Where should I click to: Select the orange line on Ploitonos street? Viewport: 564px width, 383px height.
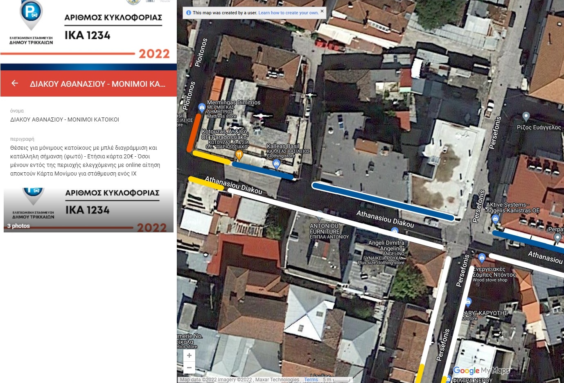194,133
